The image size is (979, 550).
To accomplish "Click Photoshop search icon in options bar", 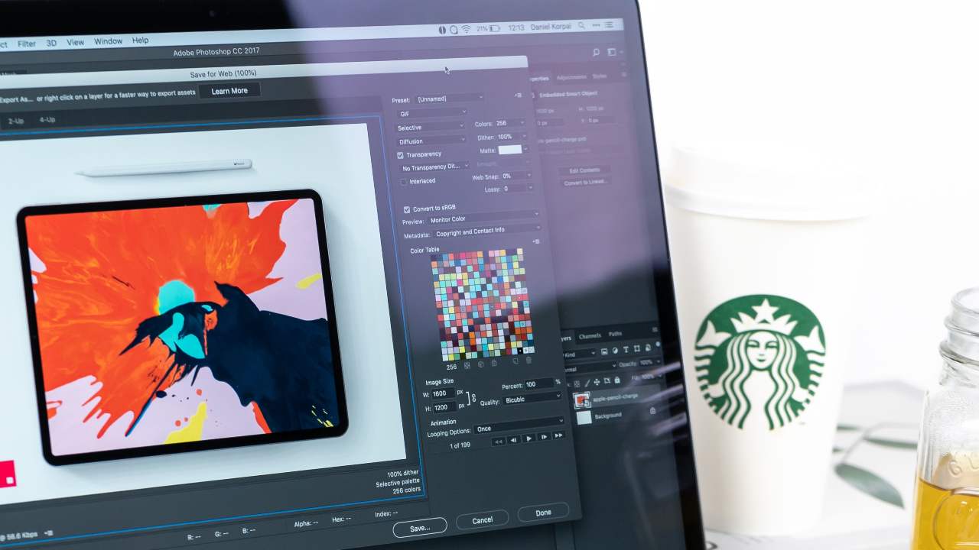I will (x=596, y=53).
